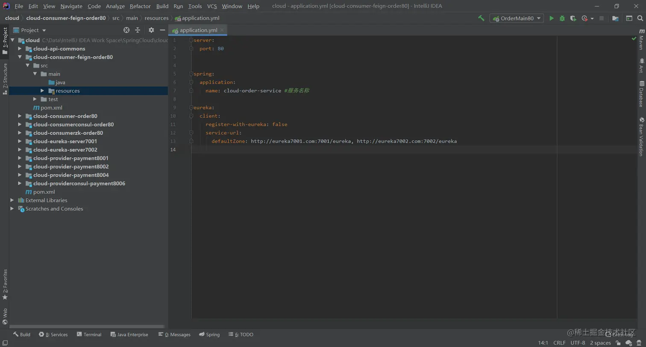This screenshot has height=347, width=646.
Task: Open Project Structure folder icon
Action: coord(615,18)
